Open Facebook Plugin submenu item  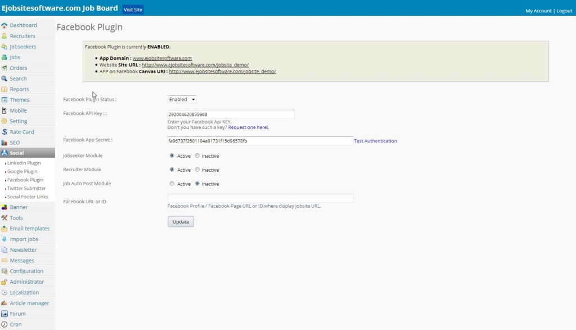point(25,180)
